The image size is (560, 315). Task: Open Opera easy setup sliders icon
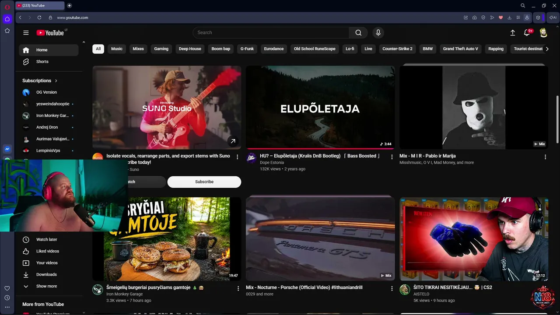coord(518,17)
